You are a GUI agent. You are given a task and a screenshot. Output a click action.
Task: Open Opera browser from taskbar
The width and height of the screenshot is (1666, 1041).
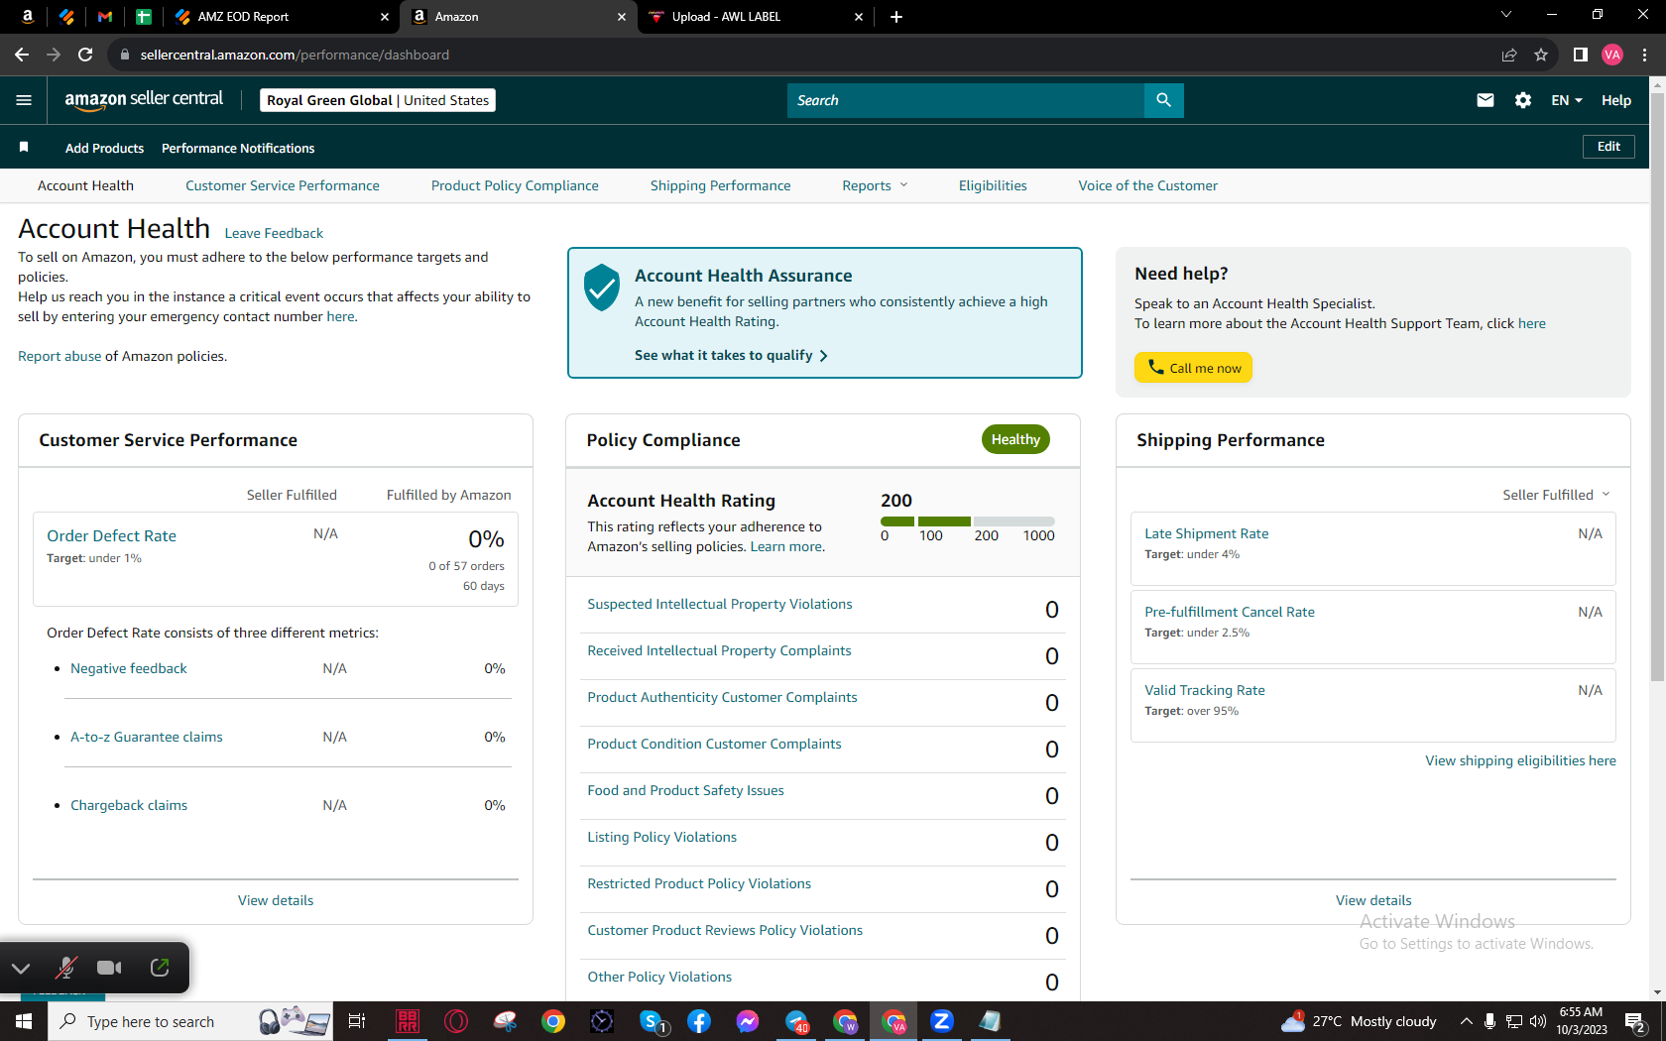pos(456,1021)
